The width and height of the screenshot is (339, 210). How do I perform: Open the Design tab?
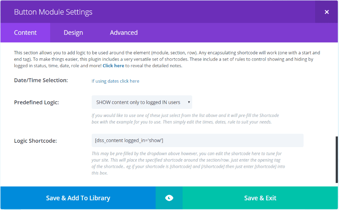coord(73,33)
